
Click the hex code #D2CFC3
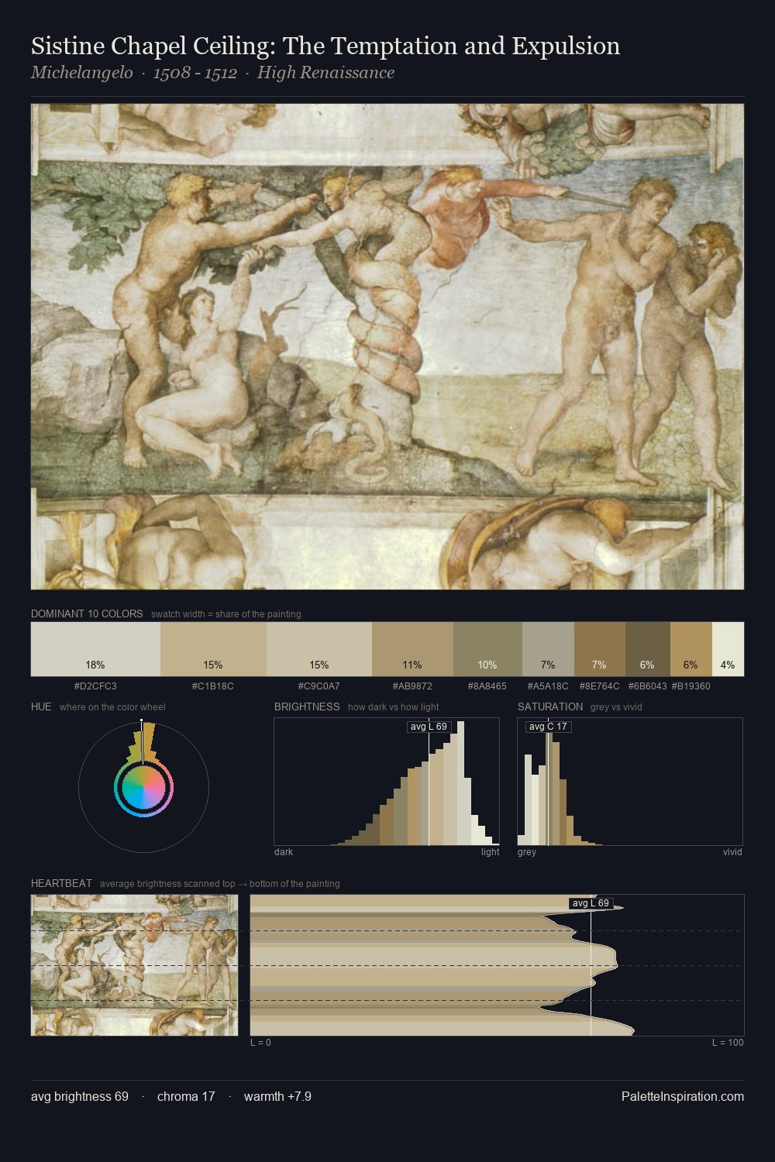coord(95,686)
